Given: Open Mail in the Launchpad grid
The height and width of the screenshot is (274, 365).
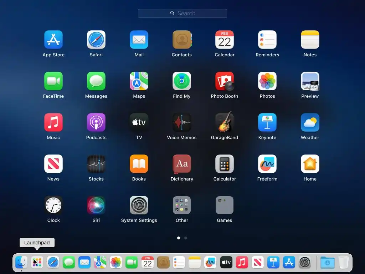Looking at the screenshot, I should [139, 40].
